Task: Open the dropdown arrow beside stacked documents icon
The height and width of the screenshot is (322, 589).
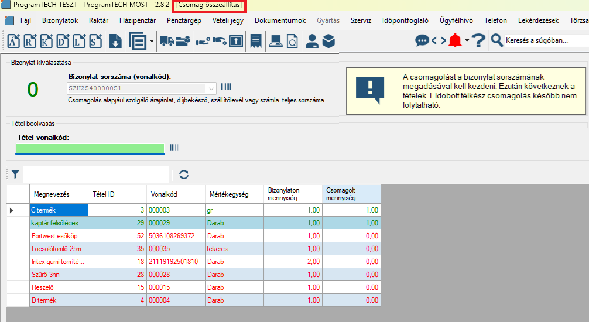Action: (152, 41)
